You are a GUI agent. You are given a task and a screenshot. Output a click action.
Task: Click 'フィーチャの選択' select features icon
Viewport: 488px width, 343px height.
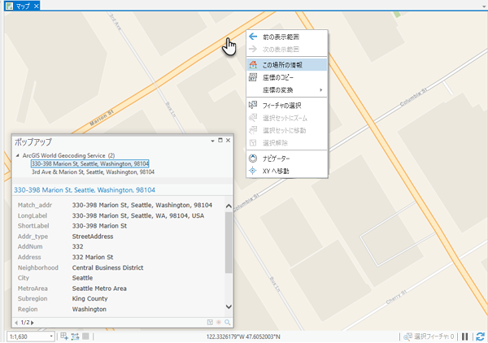click(x=252, y=105)
